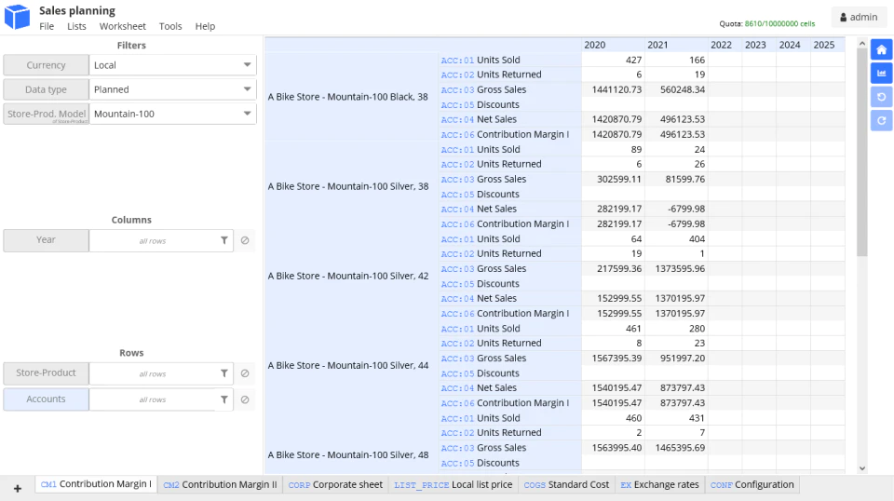Open the File menu
This screenshot has width=894, height=501.
coord(47,26)
